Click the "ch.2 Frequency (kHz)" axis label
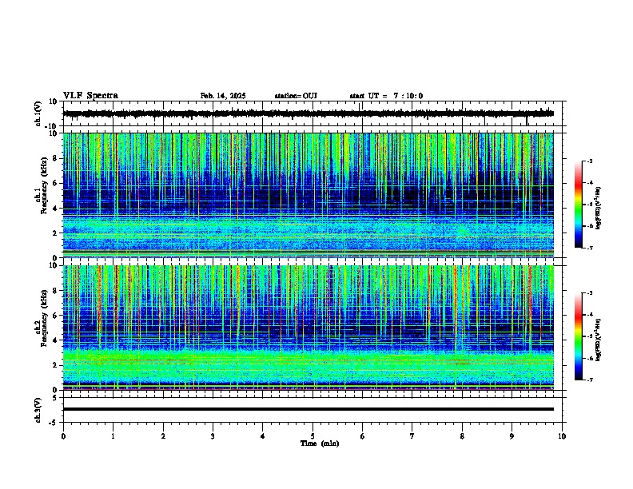633x489 pixels. (x=41, y=318)
